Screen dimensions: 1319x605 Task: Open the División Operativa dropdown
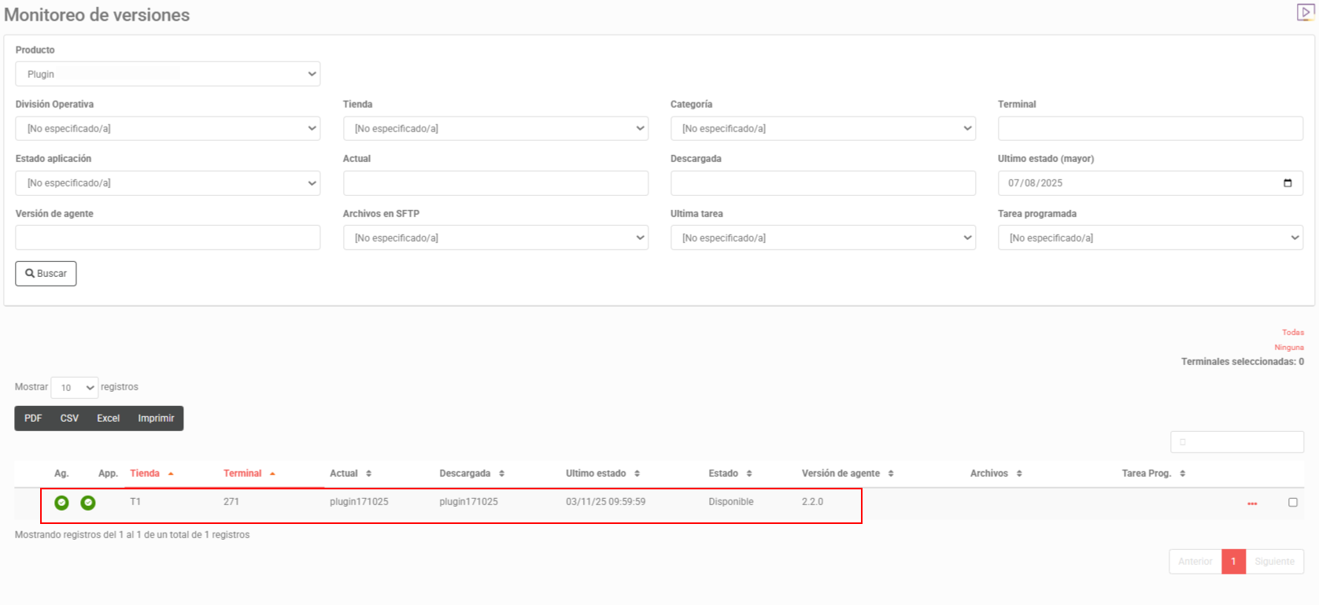[168, 128]
